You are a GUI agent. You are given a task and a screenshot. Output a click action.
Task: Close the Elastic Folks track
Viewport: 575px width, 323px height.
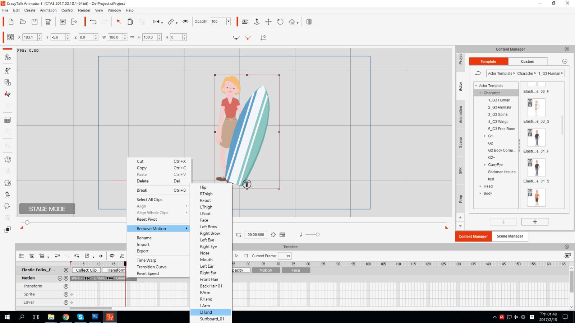pyautogui.click(x=66, y=270)
